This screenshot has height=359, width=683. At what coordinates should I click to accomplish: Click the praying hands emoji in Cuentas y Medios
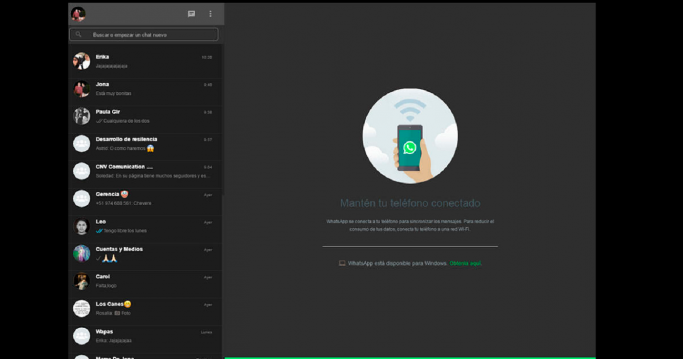pyautogui.click(x=110, y=258)
